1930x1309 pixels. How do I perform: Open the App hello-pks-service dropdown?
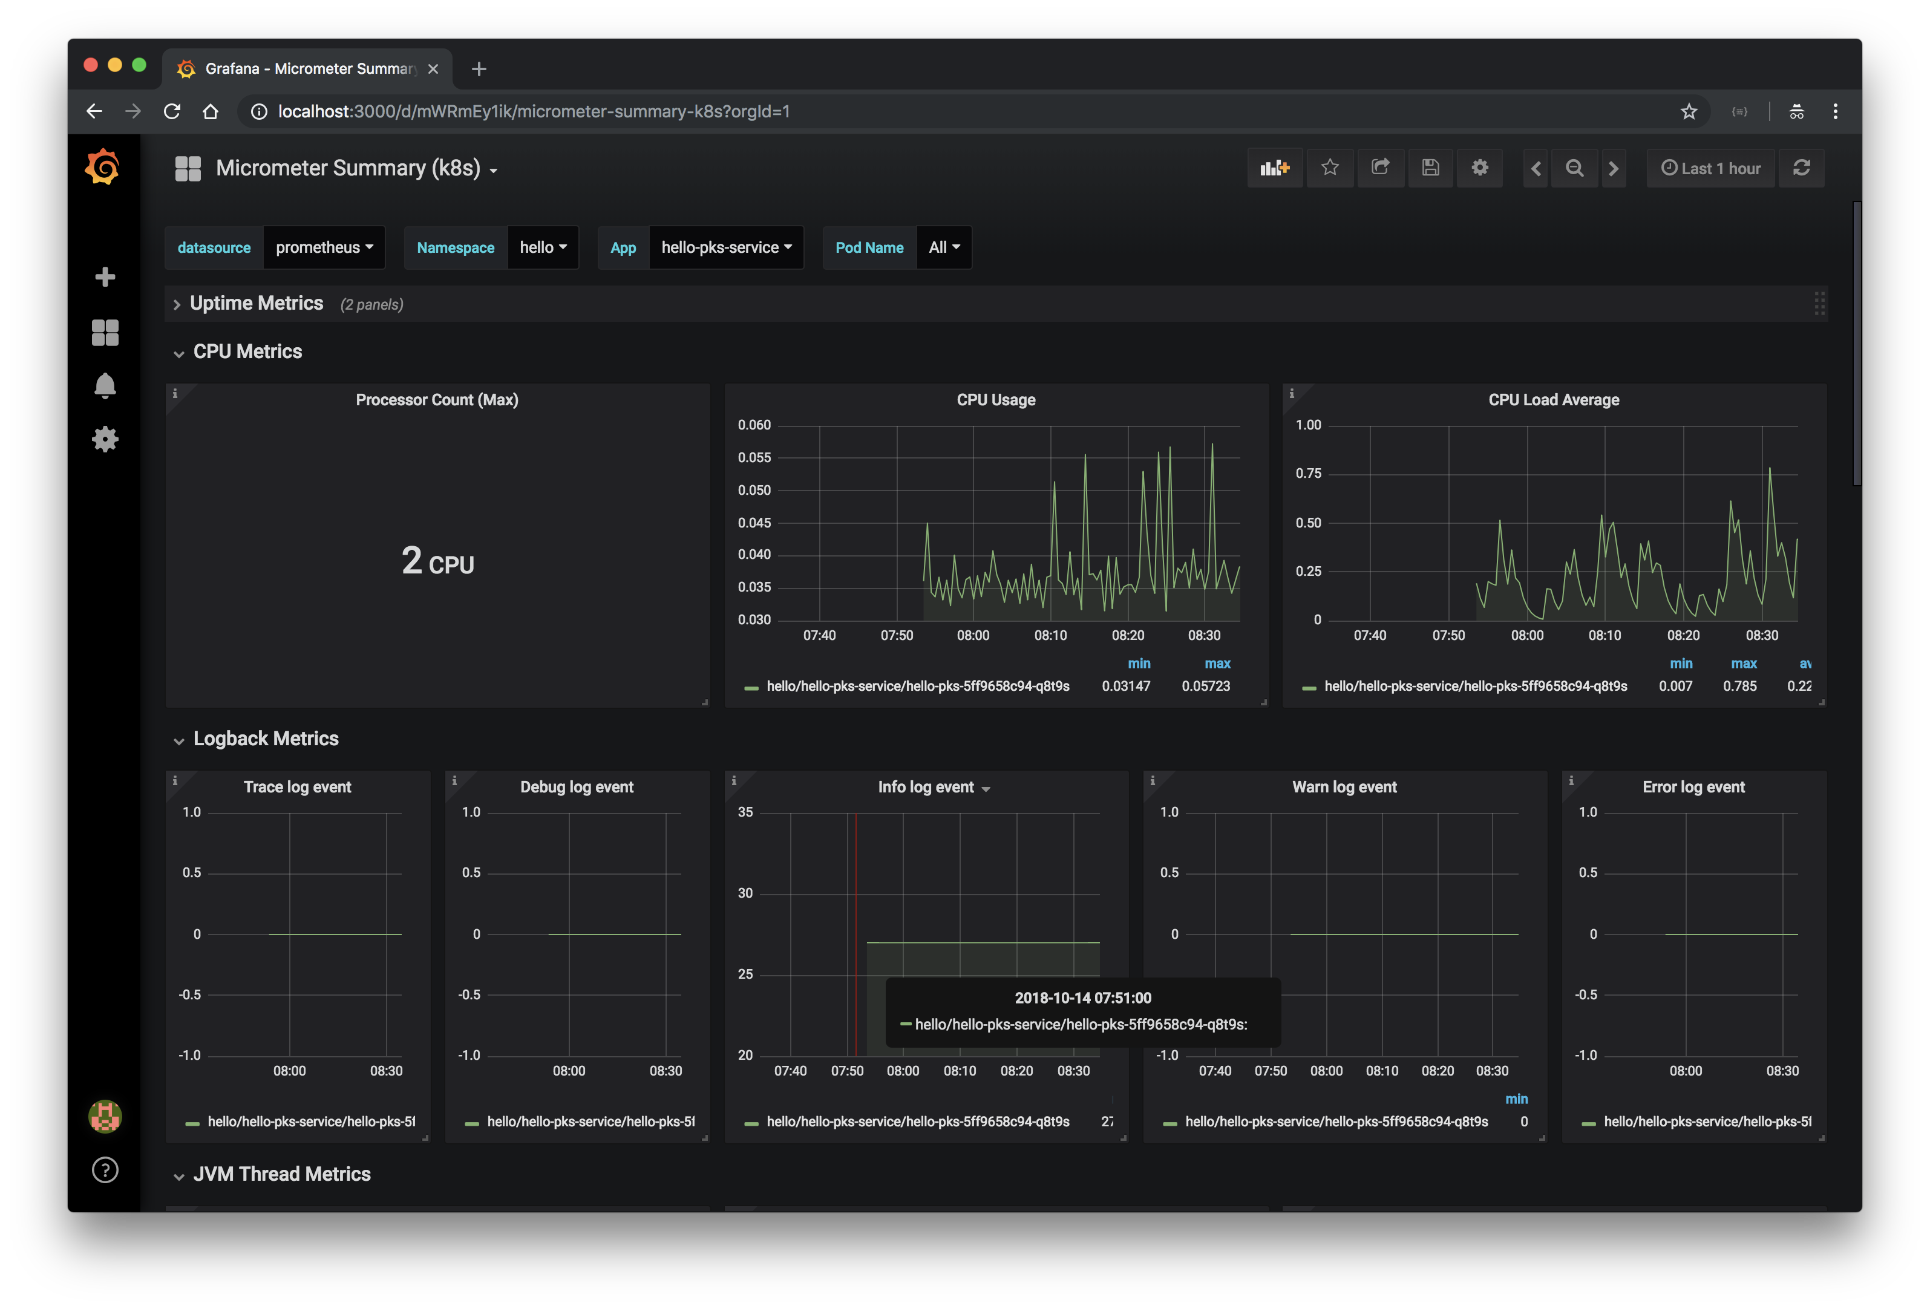726,247
